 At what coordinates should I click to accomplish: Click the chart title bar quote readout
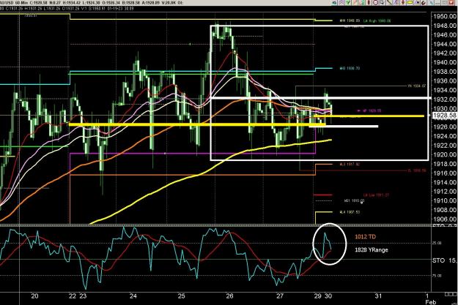[92, 3]
